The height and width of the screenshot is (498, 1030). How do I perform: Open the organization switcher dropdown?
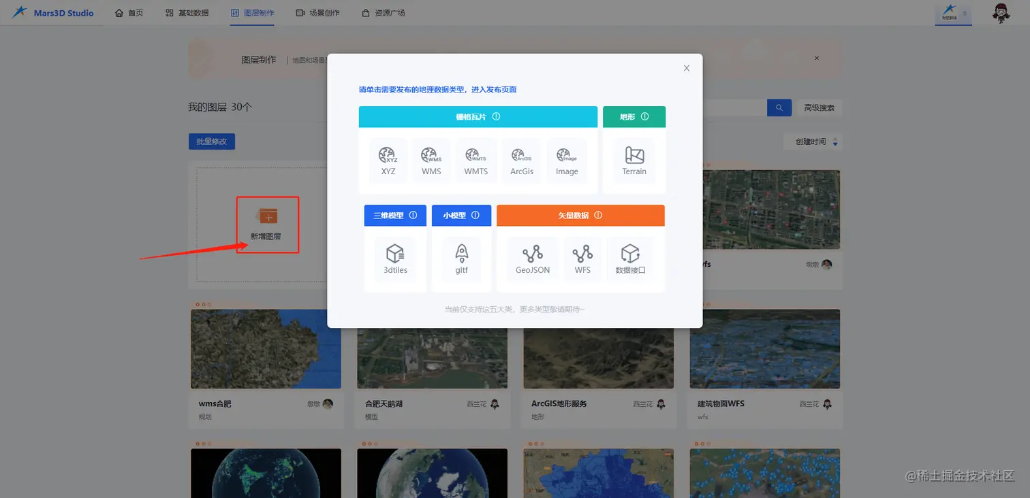[953, 13]
